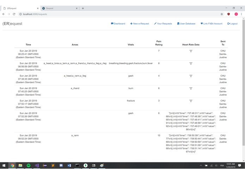Viewport: 245px width, 174px height.
Task: Open Visual Studio from the taskbar
Action: 37,166
